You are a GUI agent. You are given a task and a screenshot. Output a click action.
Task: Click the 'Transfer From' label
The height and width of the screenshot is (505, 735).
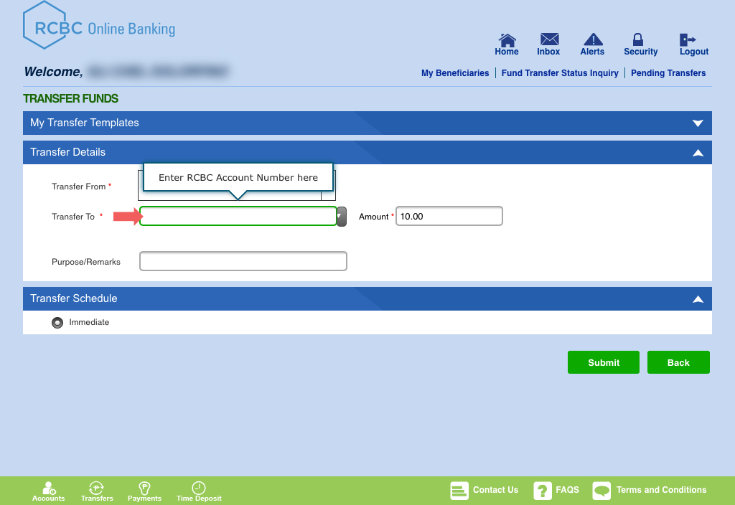coord(79,187)
